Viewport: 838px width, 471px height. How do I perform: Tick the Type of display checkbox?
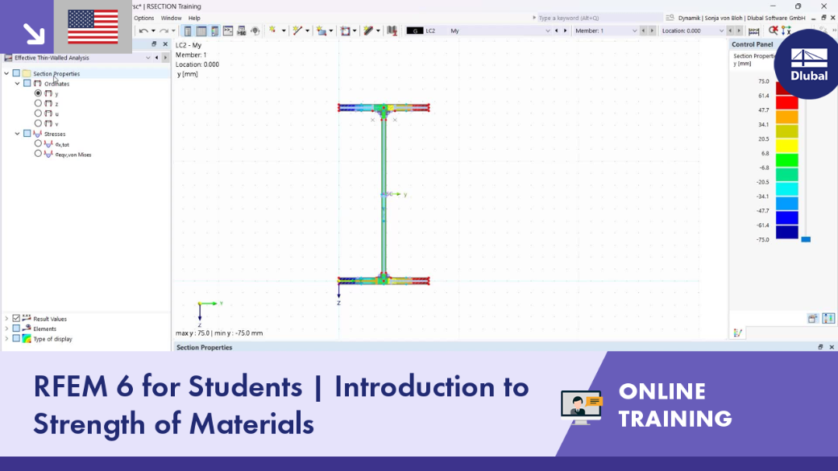coord(17,339)
